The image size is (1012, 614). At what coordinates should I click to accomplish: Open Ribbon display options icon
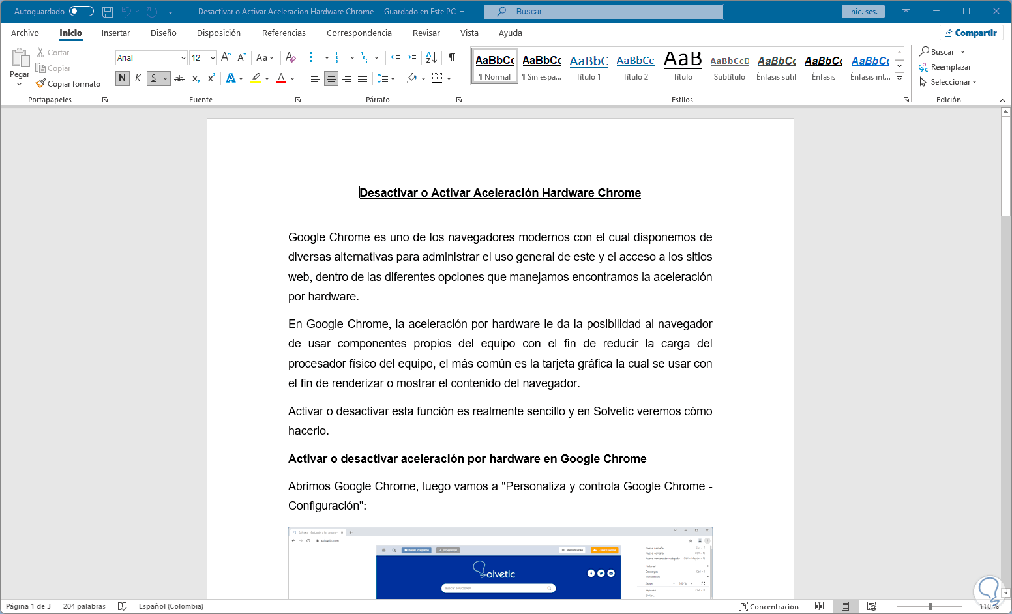coord(906,12)
